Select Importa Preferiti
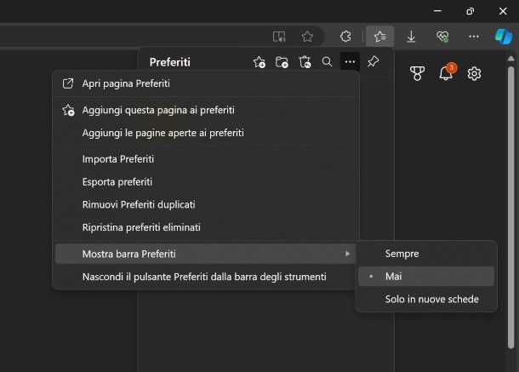 click(x=206, y=159)
